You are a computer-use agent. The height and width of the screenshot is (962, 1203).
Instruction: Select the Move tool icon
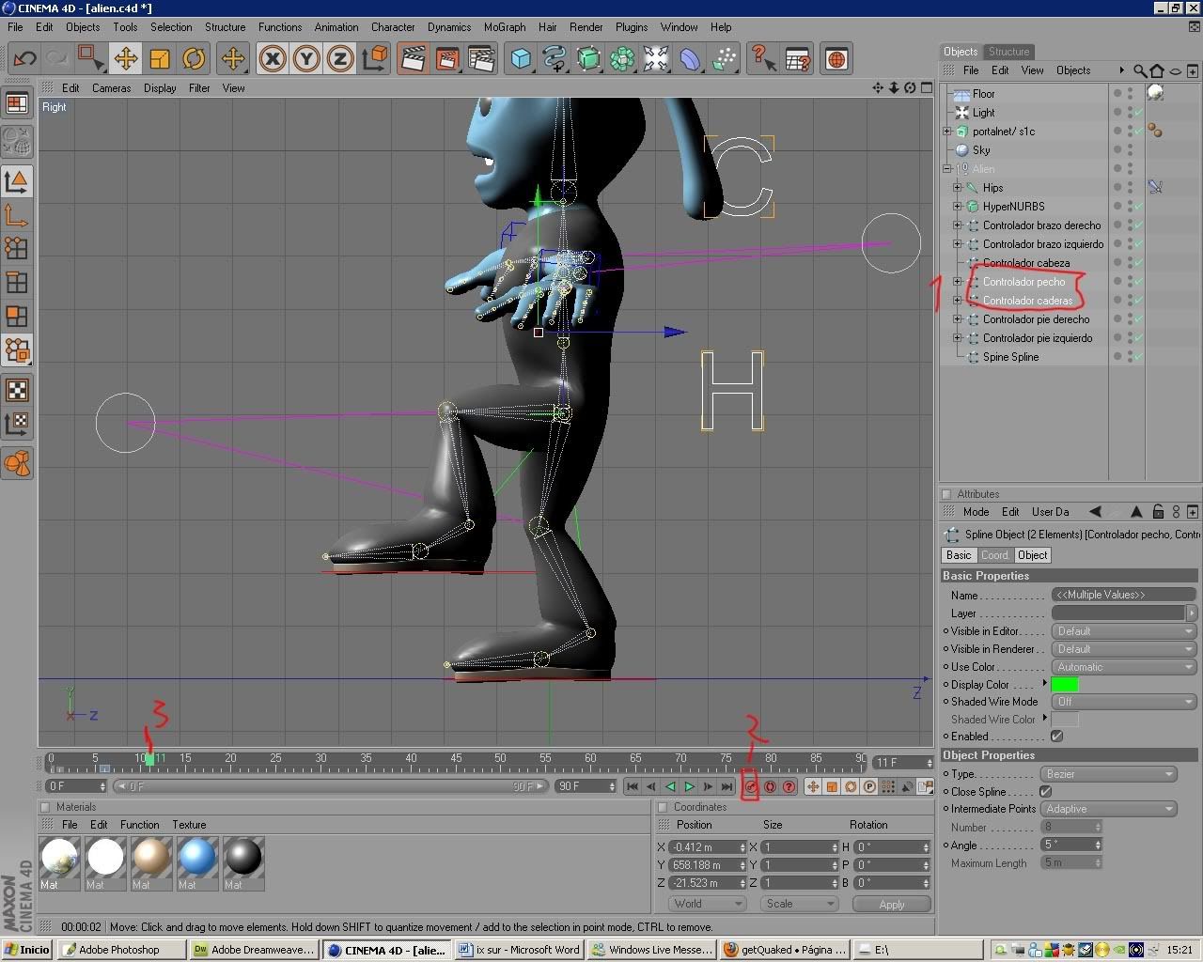coord(125,59)
